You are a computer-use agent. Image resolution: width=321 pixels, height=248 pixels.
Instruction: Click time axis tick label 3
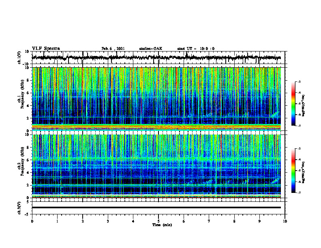click(x=108, y=221)
